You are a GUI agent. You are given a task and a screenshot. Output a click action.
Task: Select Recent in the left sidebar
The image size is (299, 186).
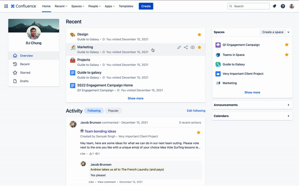tap(33, 64)
